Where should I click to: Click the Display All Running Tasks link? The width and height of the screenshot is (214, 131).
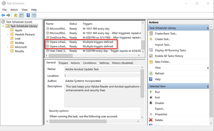coord(170,50)
